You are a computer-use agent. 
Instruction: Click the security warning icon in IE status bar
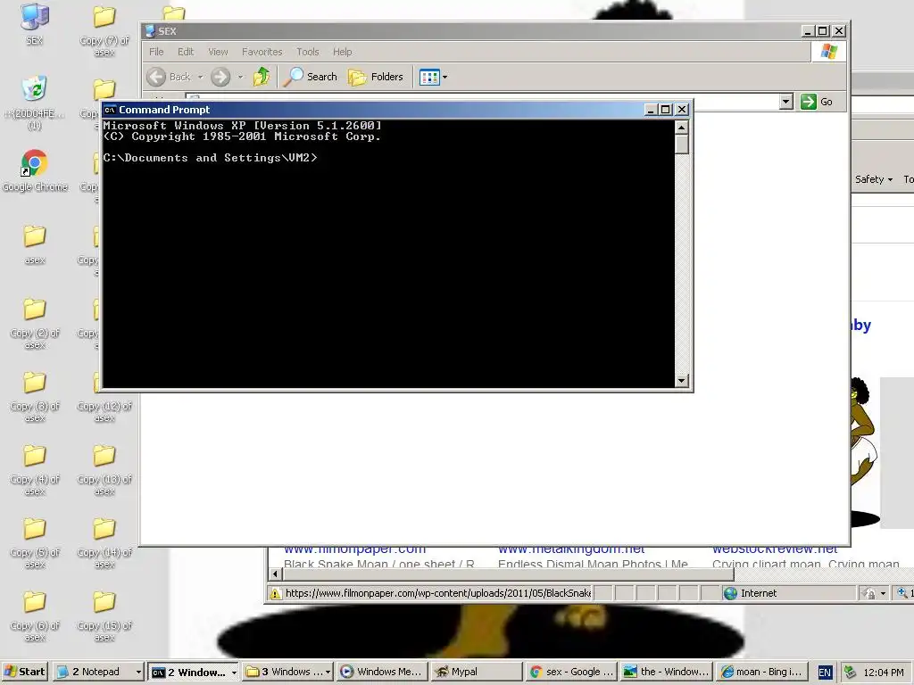[275, 593]
